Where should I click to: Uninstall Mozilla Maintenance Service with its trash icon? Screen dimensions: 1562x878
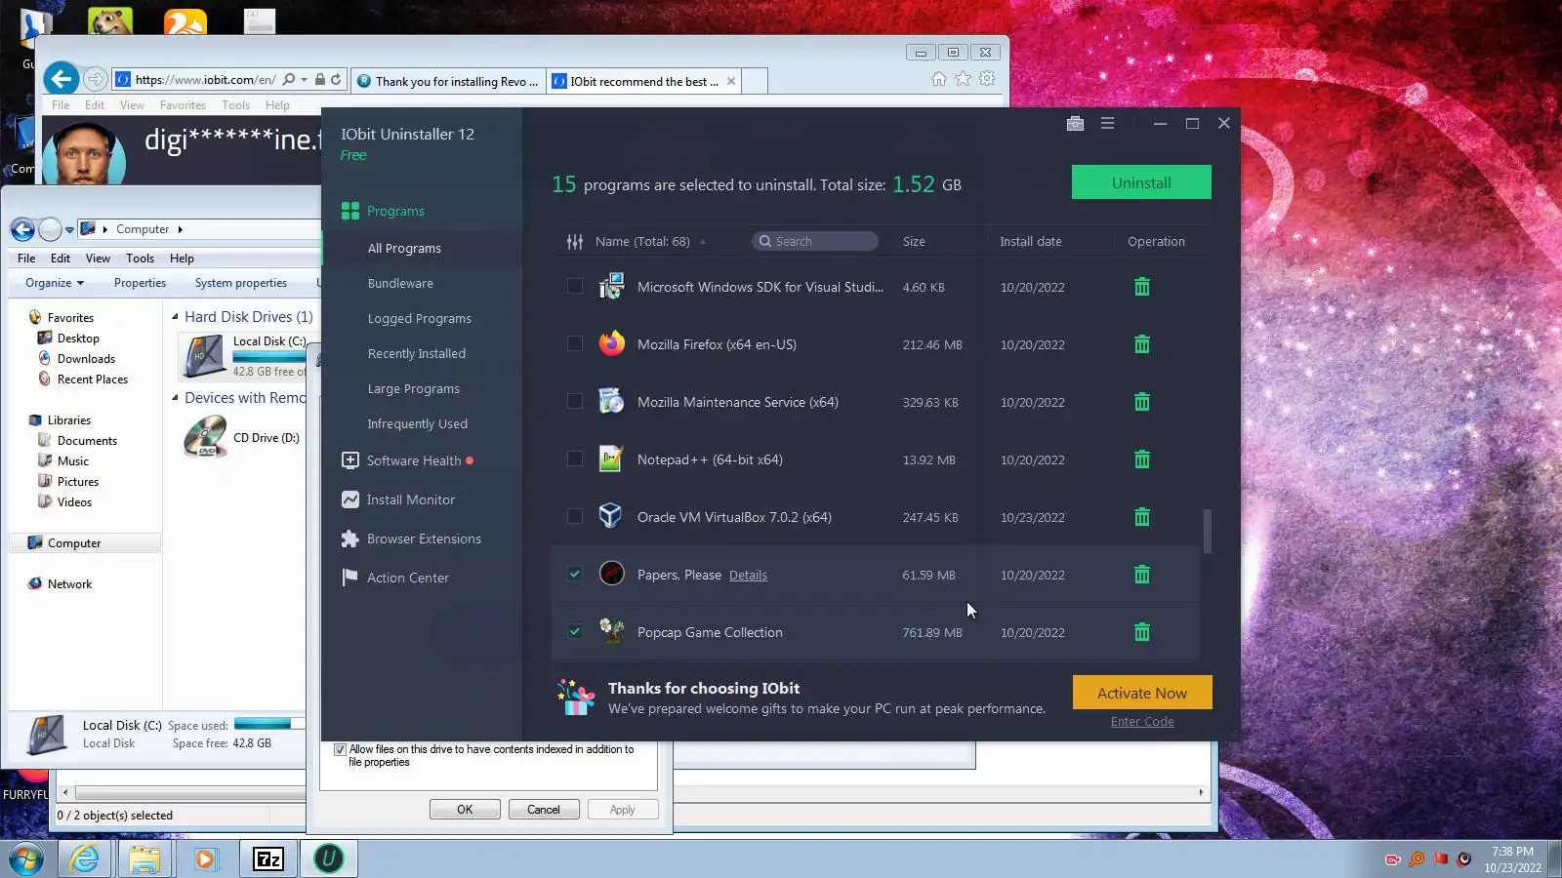click(x=1141, y=402)
